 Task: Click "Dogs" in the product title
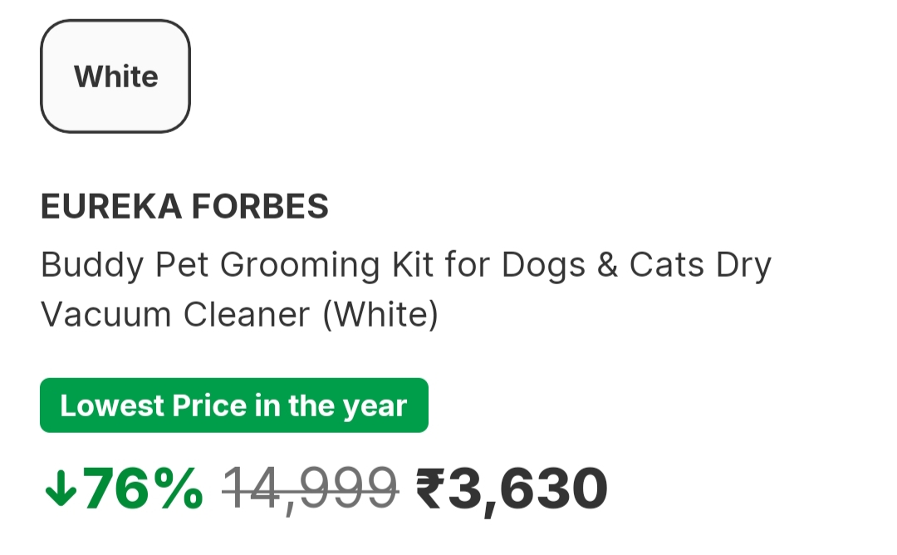click(544, 266)
